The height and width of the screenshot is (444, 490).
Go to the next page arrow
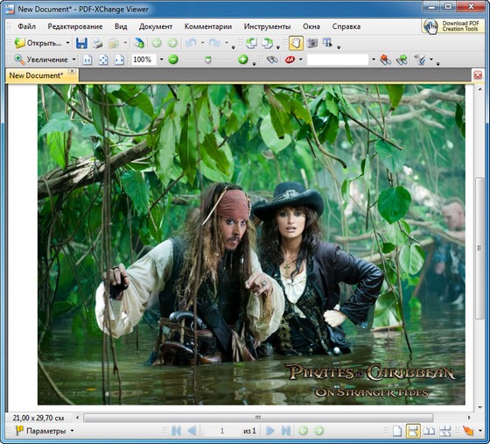point(269,431)
